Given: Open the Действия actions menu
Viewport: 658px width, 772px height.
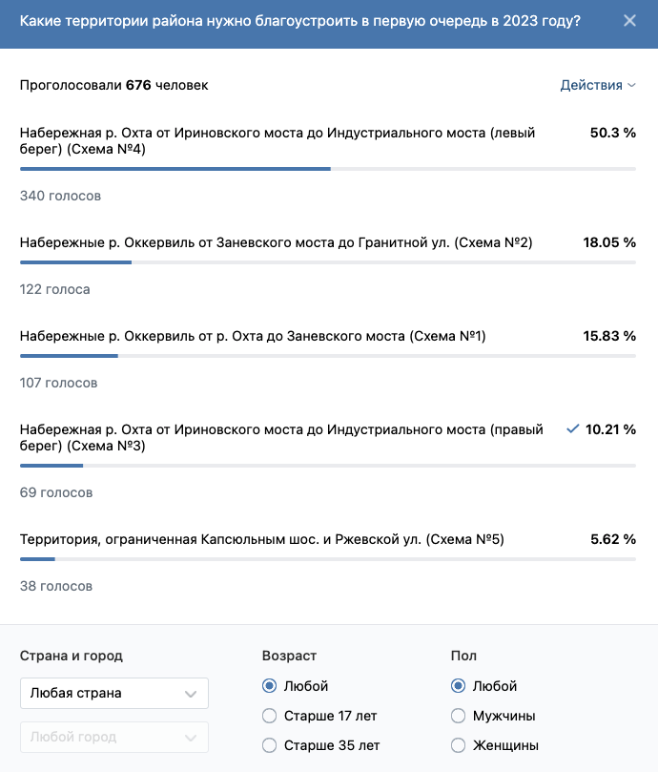Looking at the screenshot, I should tap(598, 85).
